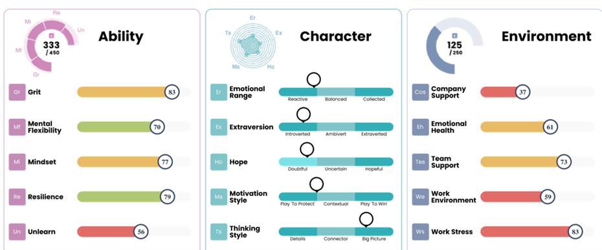The width and height of the screenshot is (602, 250).
Task: Click the Company Support score 37
Action: (522, 92)
